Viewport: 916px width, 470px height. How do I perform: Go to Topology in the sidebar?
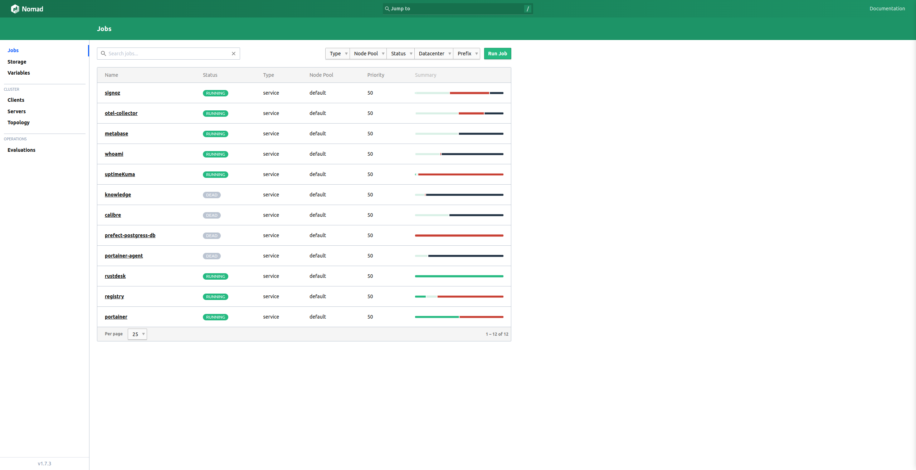[19, 122]
